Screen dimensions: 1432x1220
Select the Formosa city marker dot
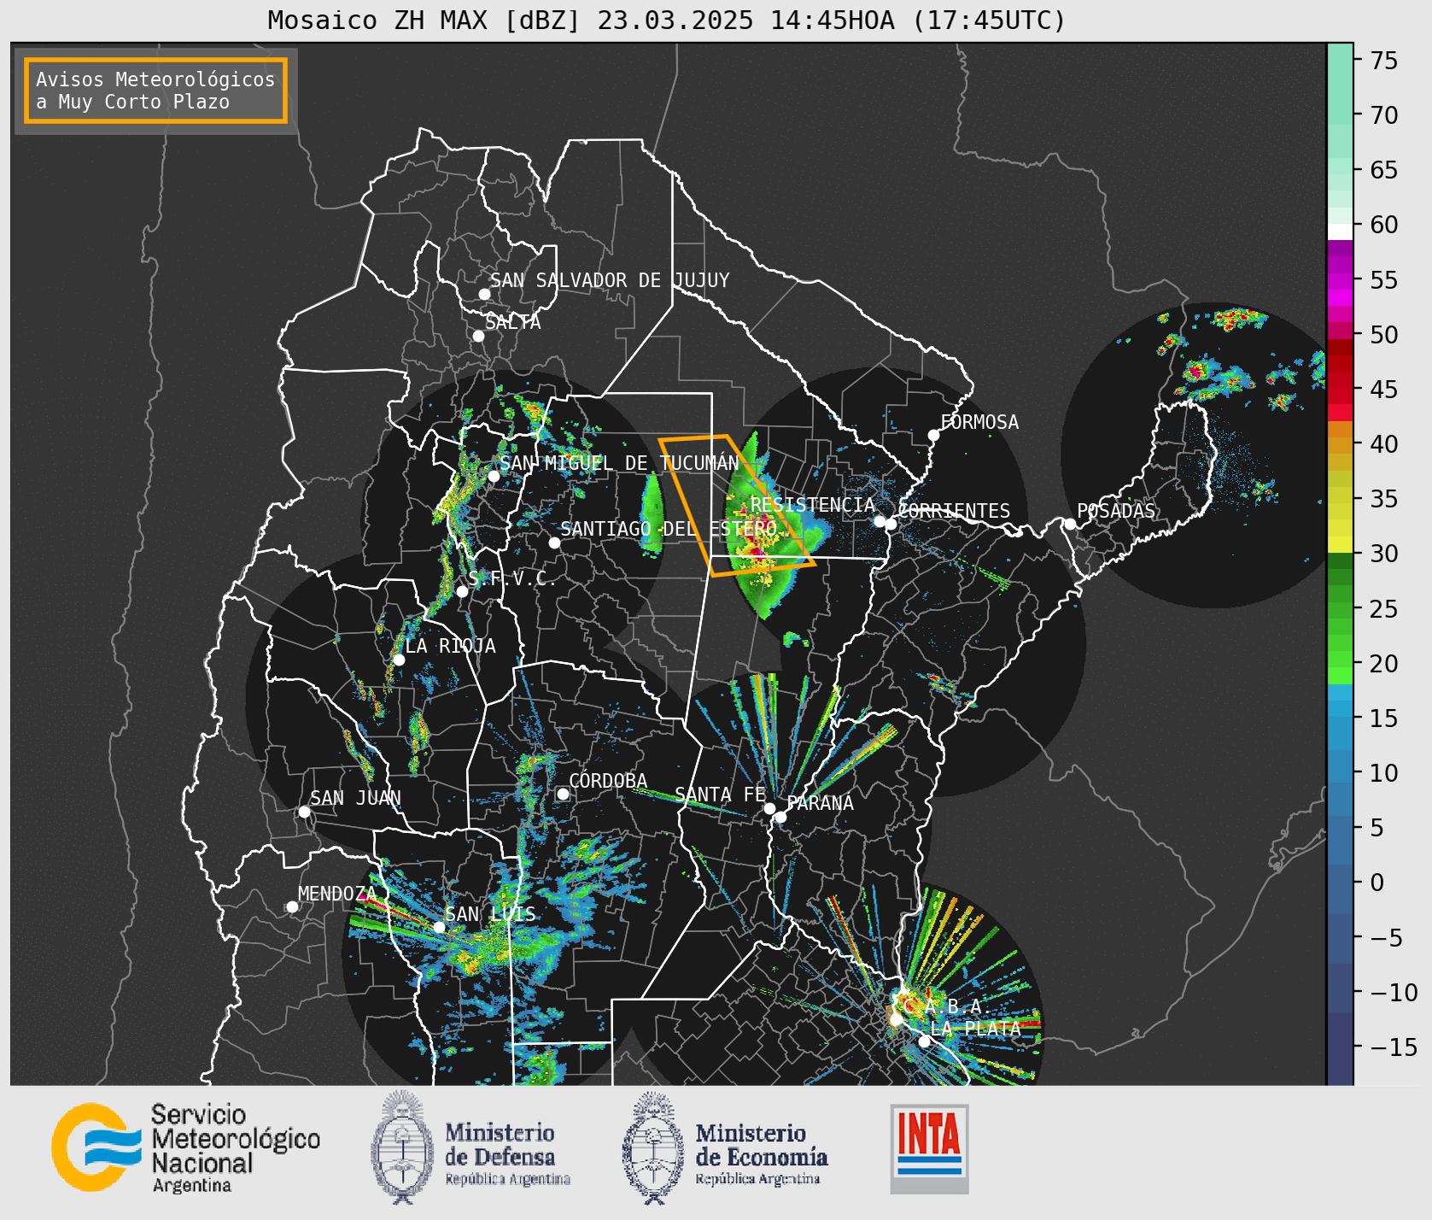933,436
